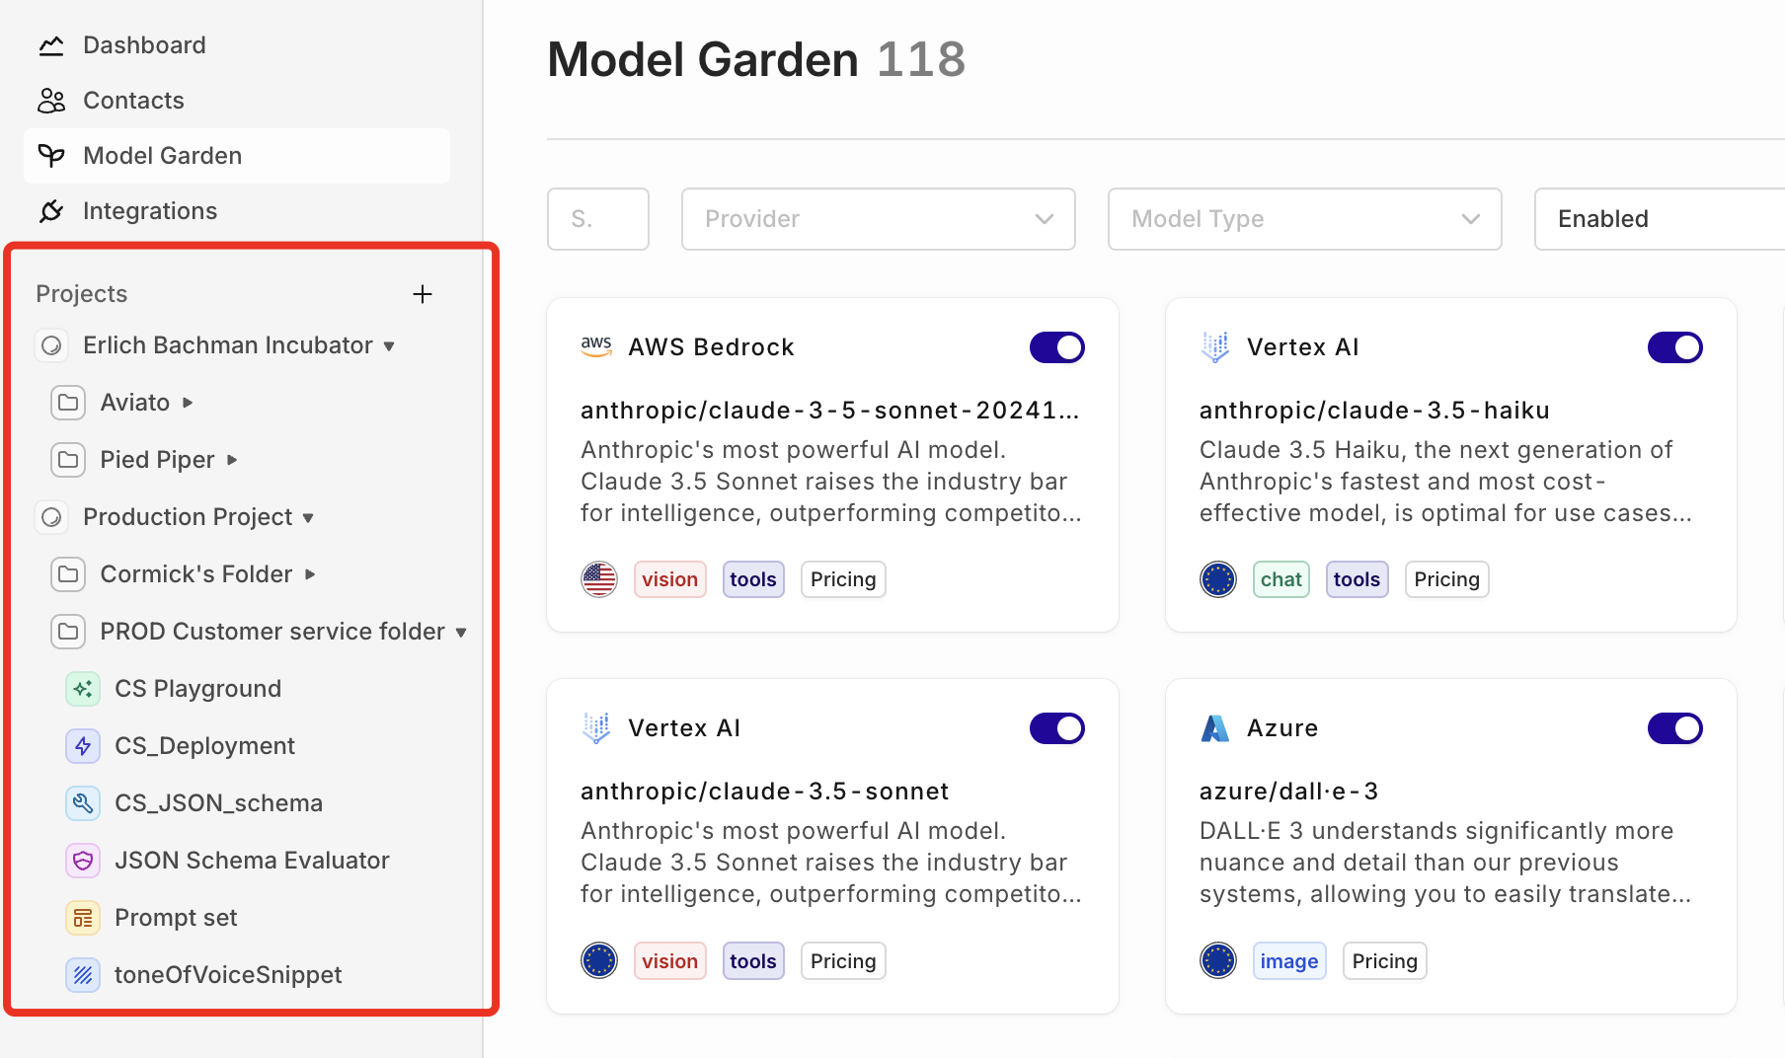Click tools tag on claude-3.5-haiku card
The width and height of the screenshot is (1785, 1058).
pos(1357,579)
